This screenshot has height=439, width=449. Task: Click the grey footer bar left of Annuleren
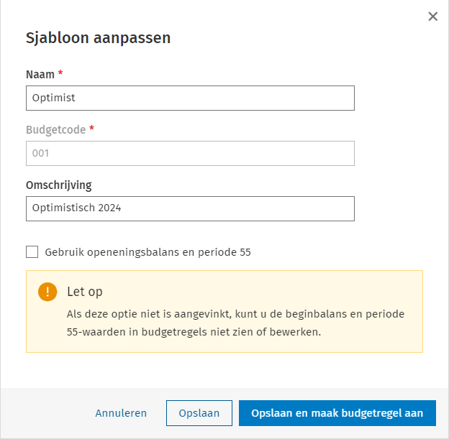click(43, 413)
